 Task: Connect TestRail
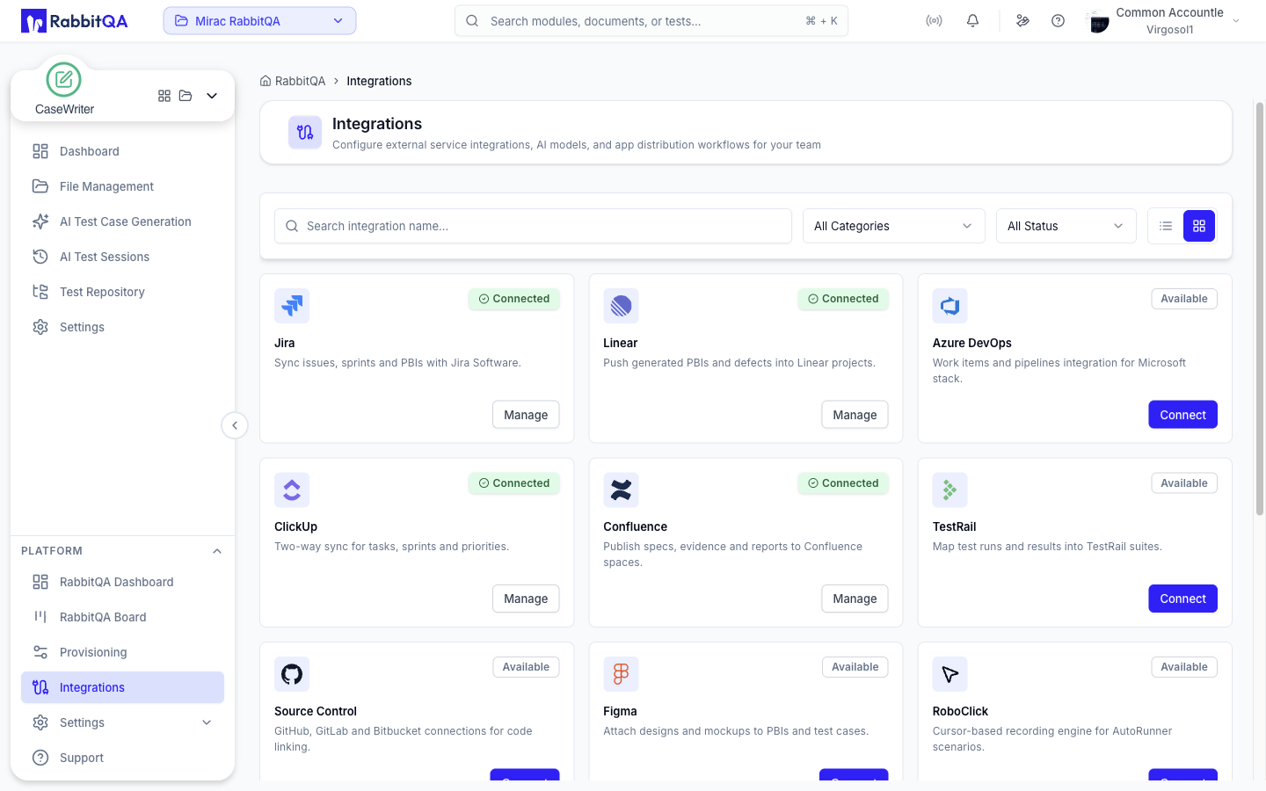coord(1182,599)
